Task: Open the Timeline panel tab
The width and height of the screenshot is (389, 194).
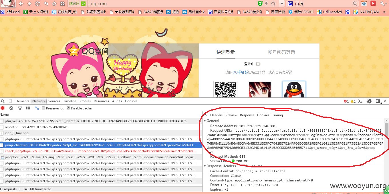Action: 70,101
